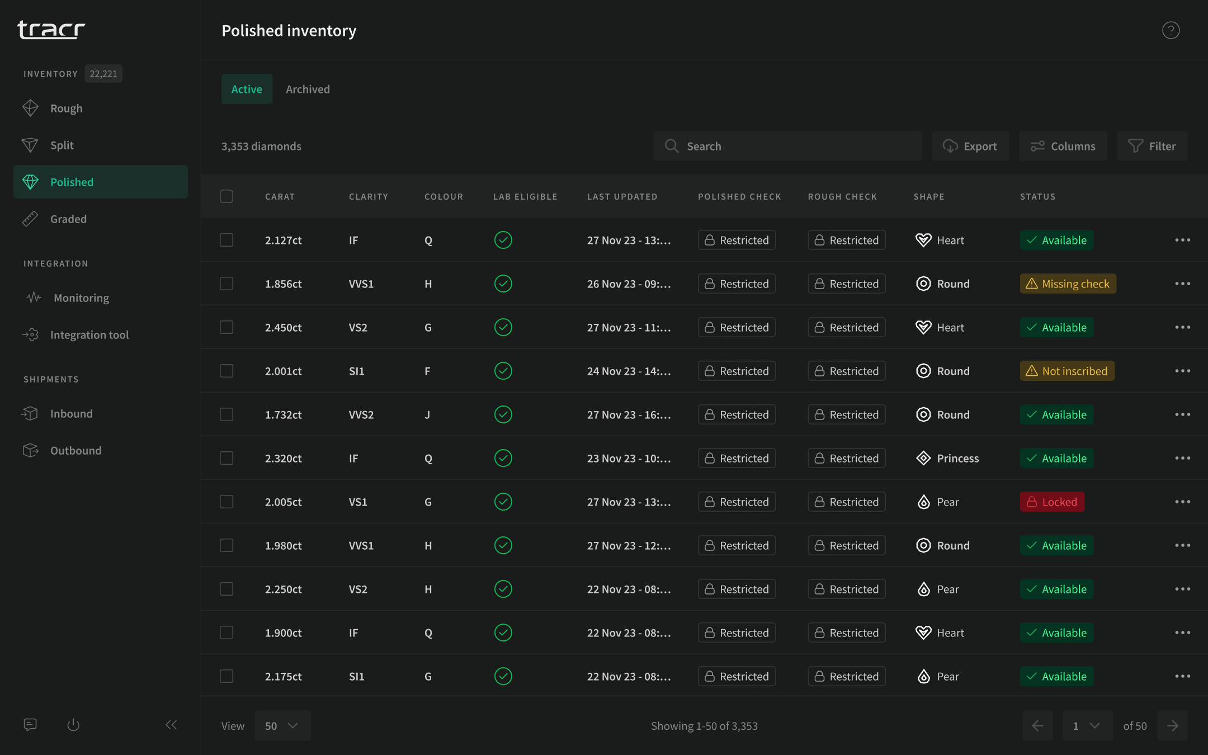Open row actions for 1.900ct diamond

pos(1182,633)
